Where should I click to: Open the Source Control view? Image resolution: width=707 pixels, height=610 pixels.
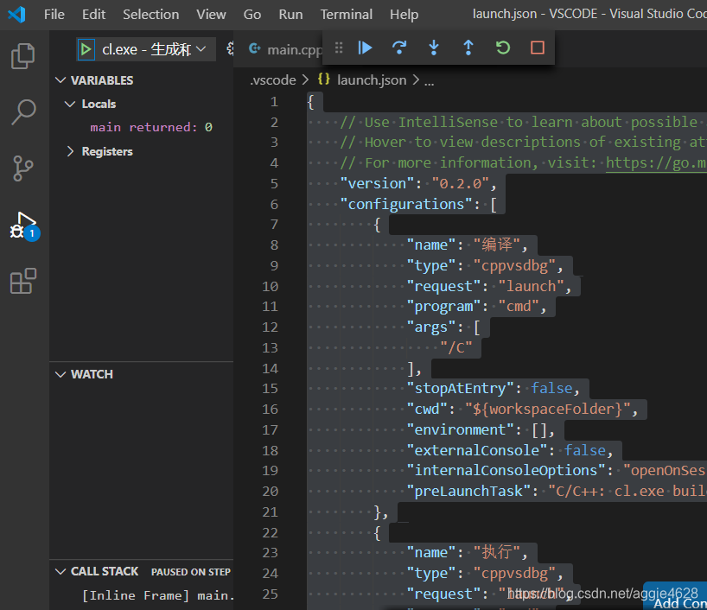[x=23, y=168]
